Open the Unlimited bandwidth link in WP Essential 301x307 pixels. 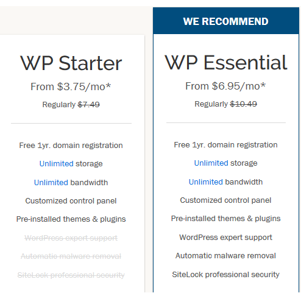pos(205,182)
